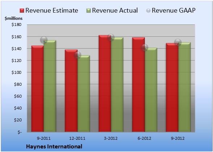The image size is (213, 152).
Task: Select the red estimate bar for 6-2012
Action: [138, 85]
